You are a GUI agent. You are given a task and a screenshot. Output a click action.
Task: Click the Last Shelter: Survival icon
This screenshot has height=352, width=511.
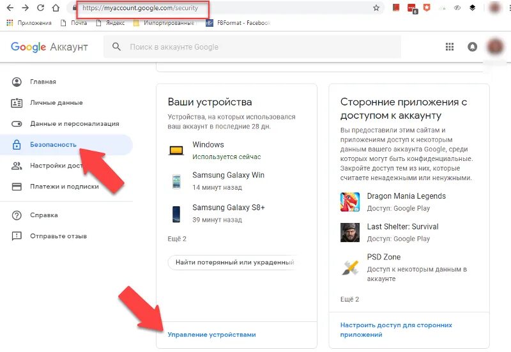click(350, 233)
